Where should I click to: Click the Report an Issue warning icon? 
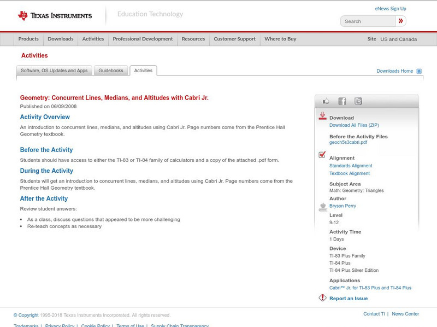click(322, 298)
